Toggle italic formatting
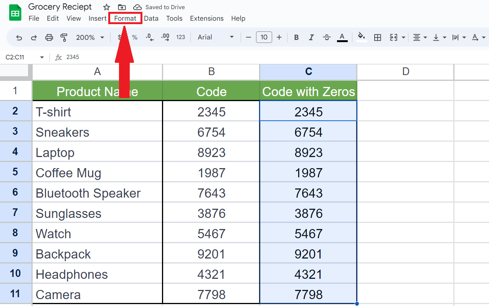 pyautogui.click(x=311, y=37)
